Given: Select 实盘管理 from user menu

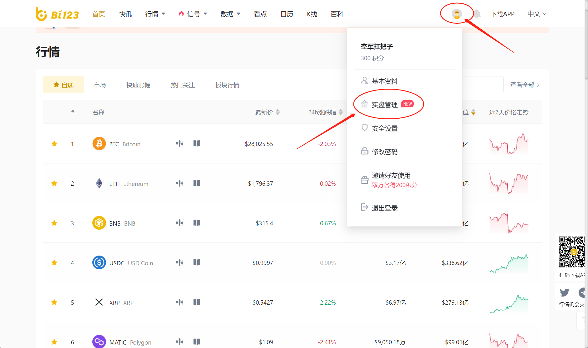Looking at the screenshot, I should [x=384, y=105].
